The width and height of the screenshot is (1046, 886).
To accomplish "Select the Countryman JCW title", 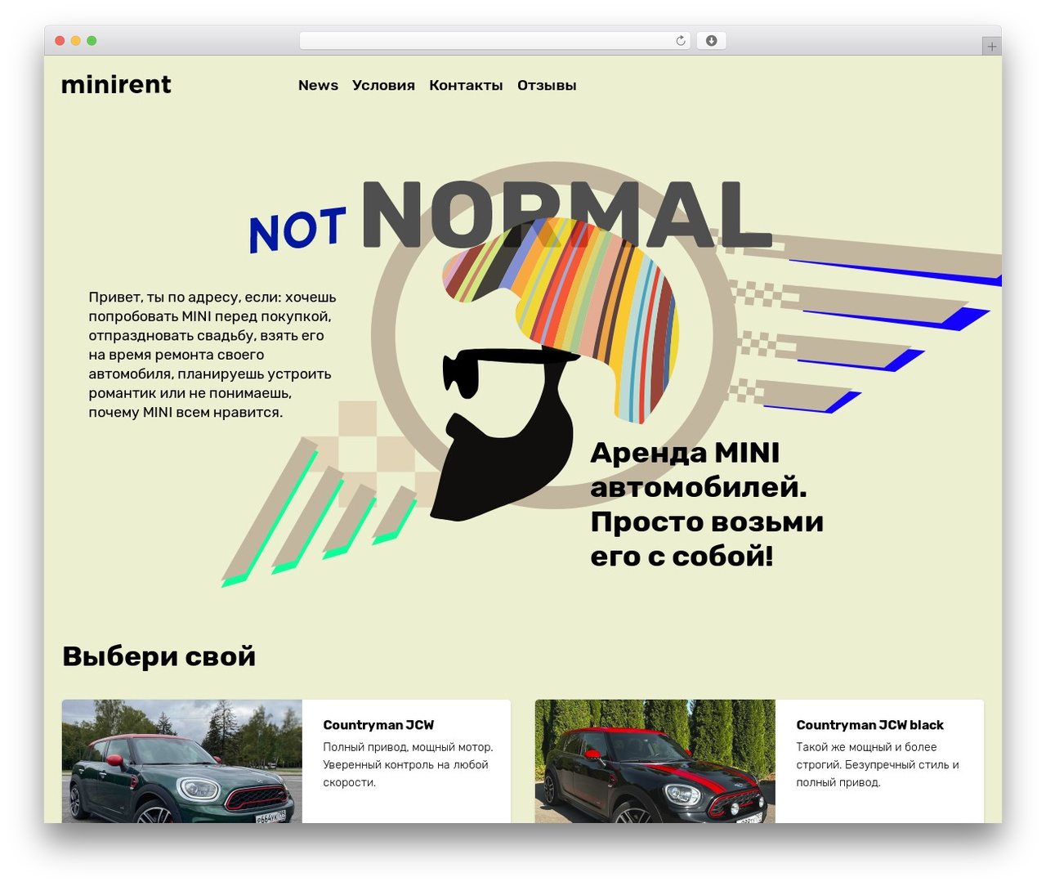I will tap(378, 725).
